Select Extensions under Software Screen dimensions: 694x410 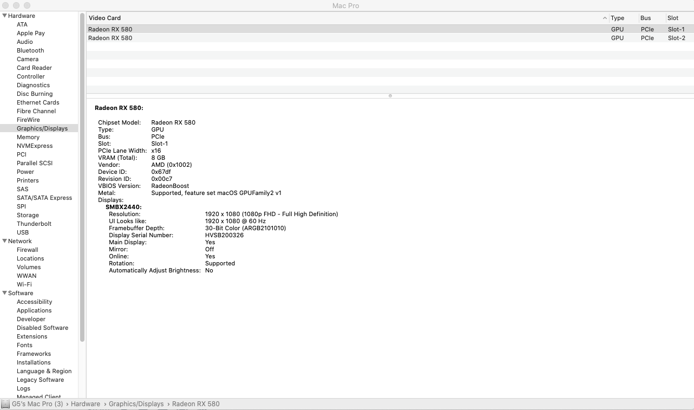coord(32,336)
